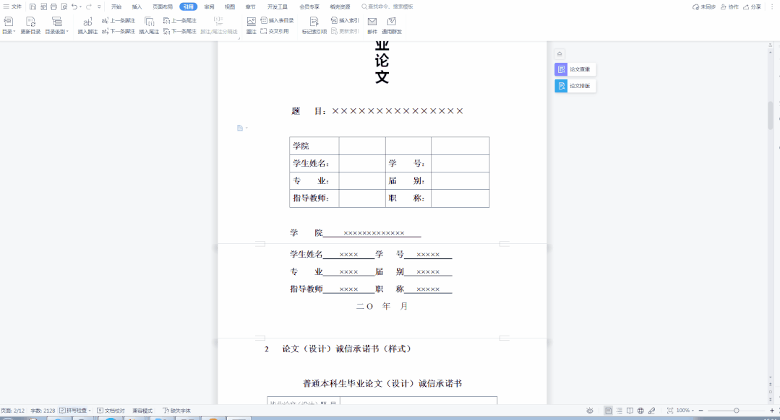Open the 论文查重 side tool
The height and width of the screenshot is (420, 780).
pyautogui.click(x=575, y=69)
